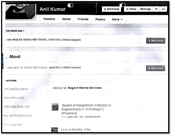
Task: Click Add Friend in 'You know Anil?' box
Action: coord(156,41)
